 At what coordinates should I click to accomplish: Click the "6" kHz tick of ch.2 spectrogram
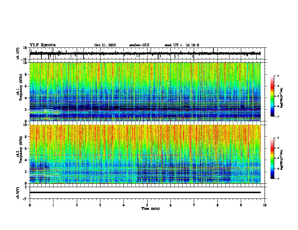tap(26, 148)
